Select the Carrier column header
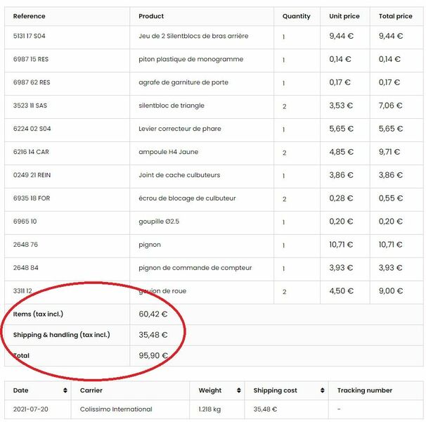Image resolution: width=426 pixels, height=422 pixels. (x=91, y=390)
